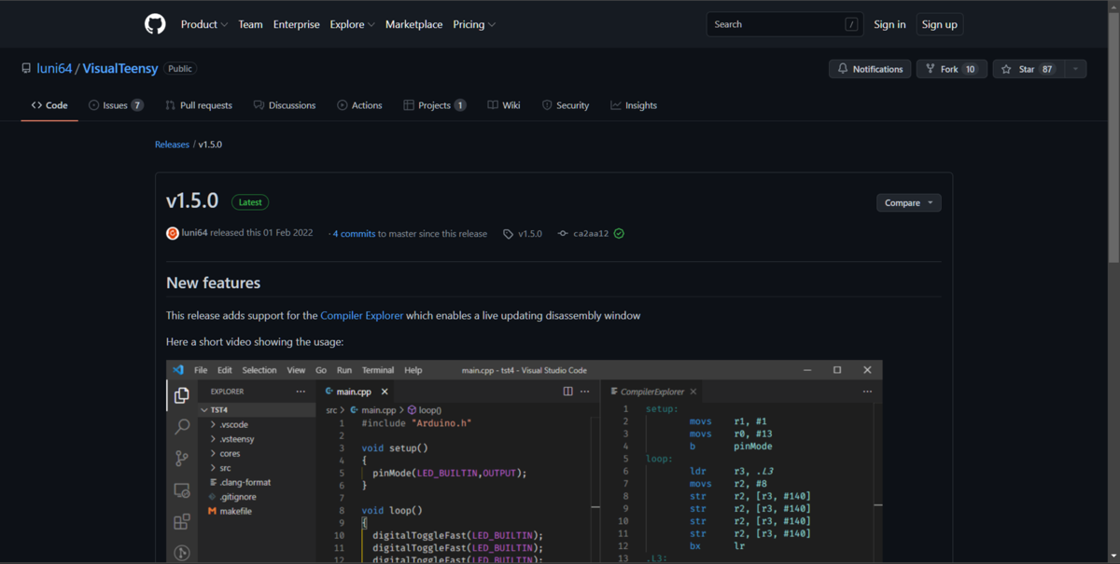Viewport: 1120px width, 564px height.
Task: Select the CompilerExplorer tab
Action: tap(650, 392)
